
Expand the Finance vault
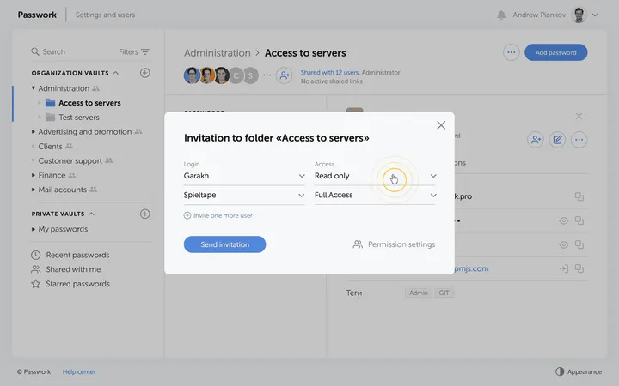point(34,175)
